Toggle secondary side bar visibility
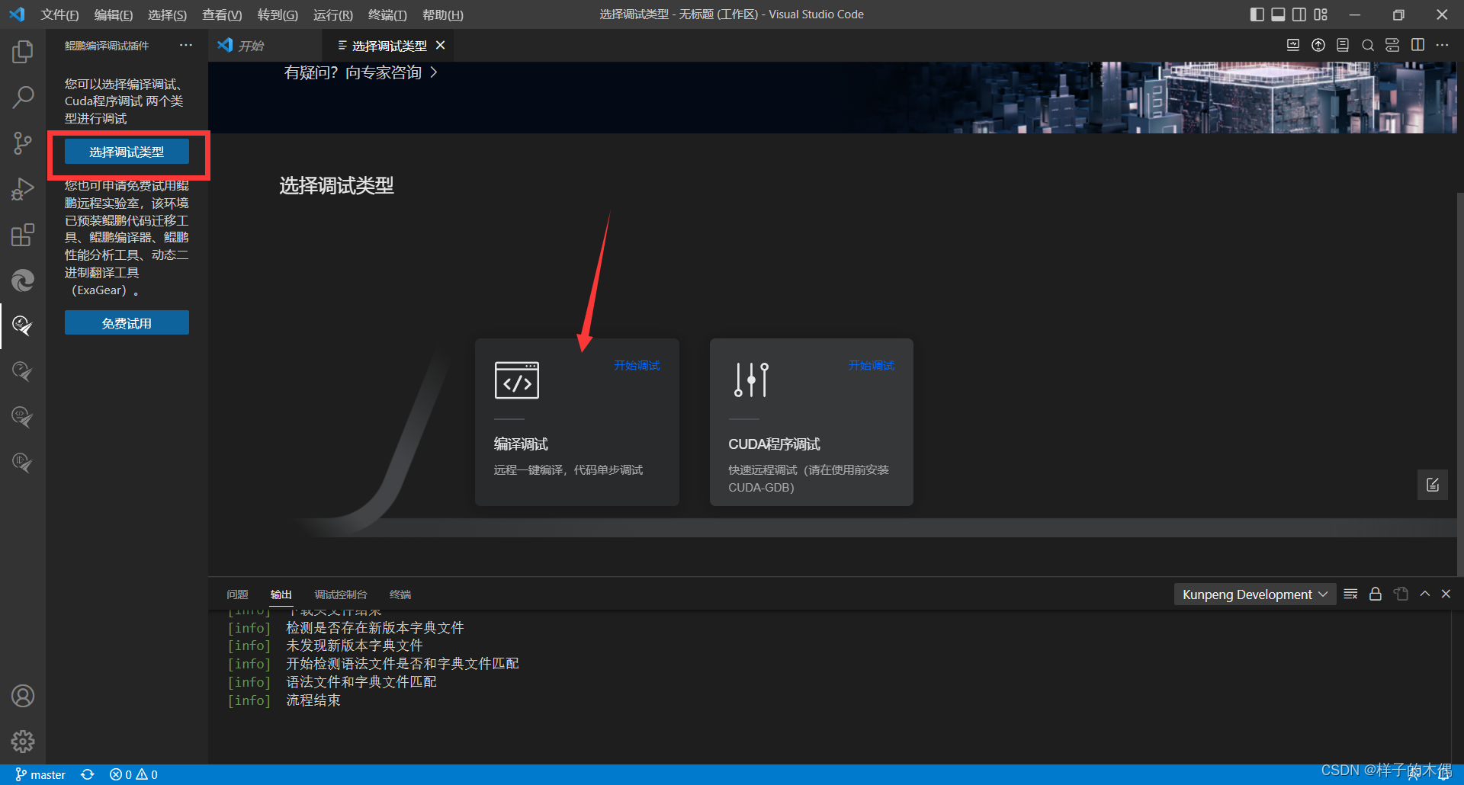The image size is (1464, 785). point(1299,14)
